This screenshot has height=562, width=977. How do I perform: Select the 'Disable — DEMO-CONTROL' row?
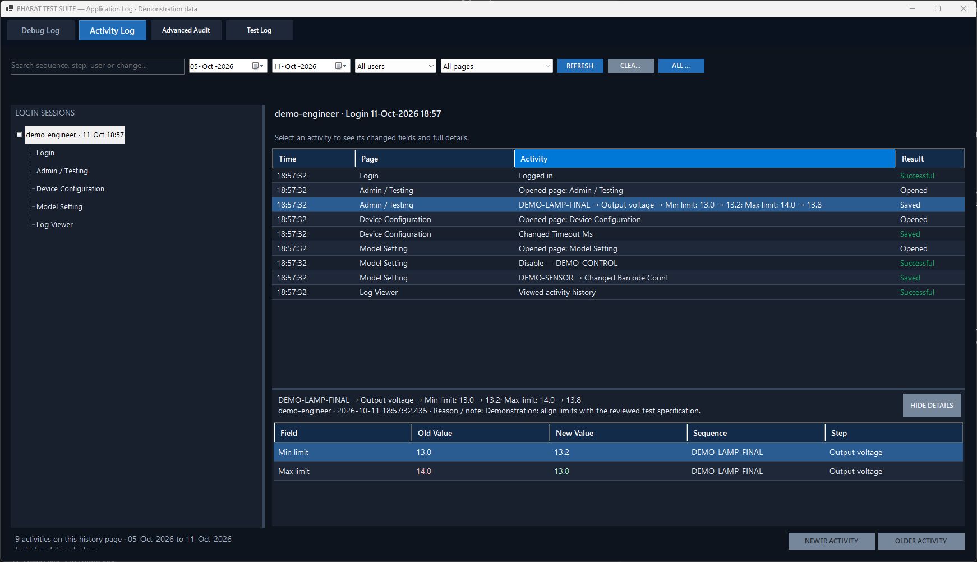[x=618, y=263]
